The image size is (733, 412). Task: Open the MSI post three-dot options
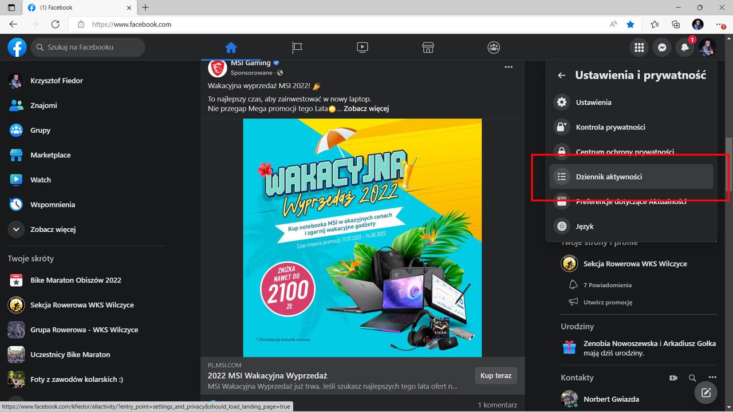[509, 68]
